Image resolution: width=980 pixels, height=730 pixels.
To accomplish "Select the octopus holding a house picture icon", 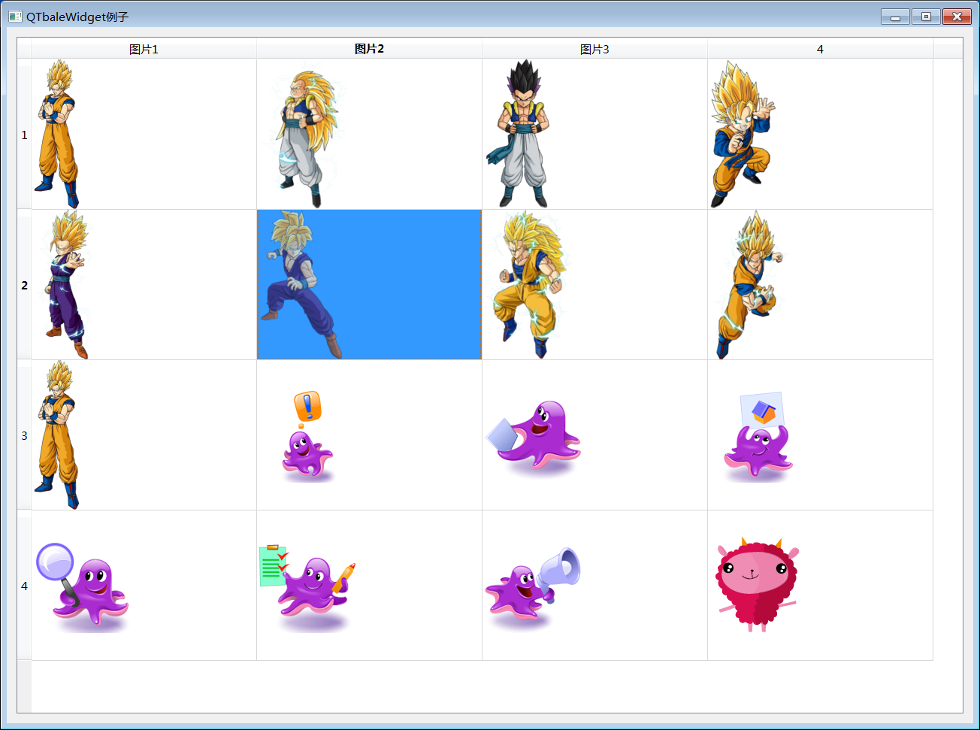I will [758, 436].
